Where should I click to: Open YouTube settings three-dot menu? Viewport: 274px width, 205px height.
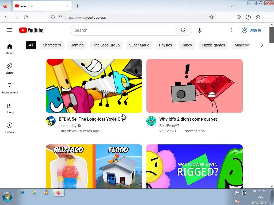pyautogui.click(x=231, y=30)
